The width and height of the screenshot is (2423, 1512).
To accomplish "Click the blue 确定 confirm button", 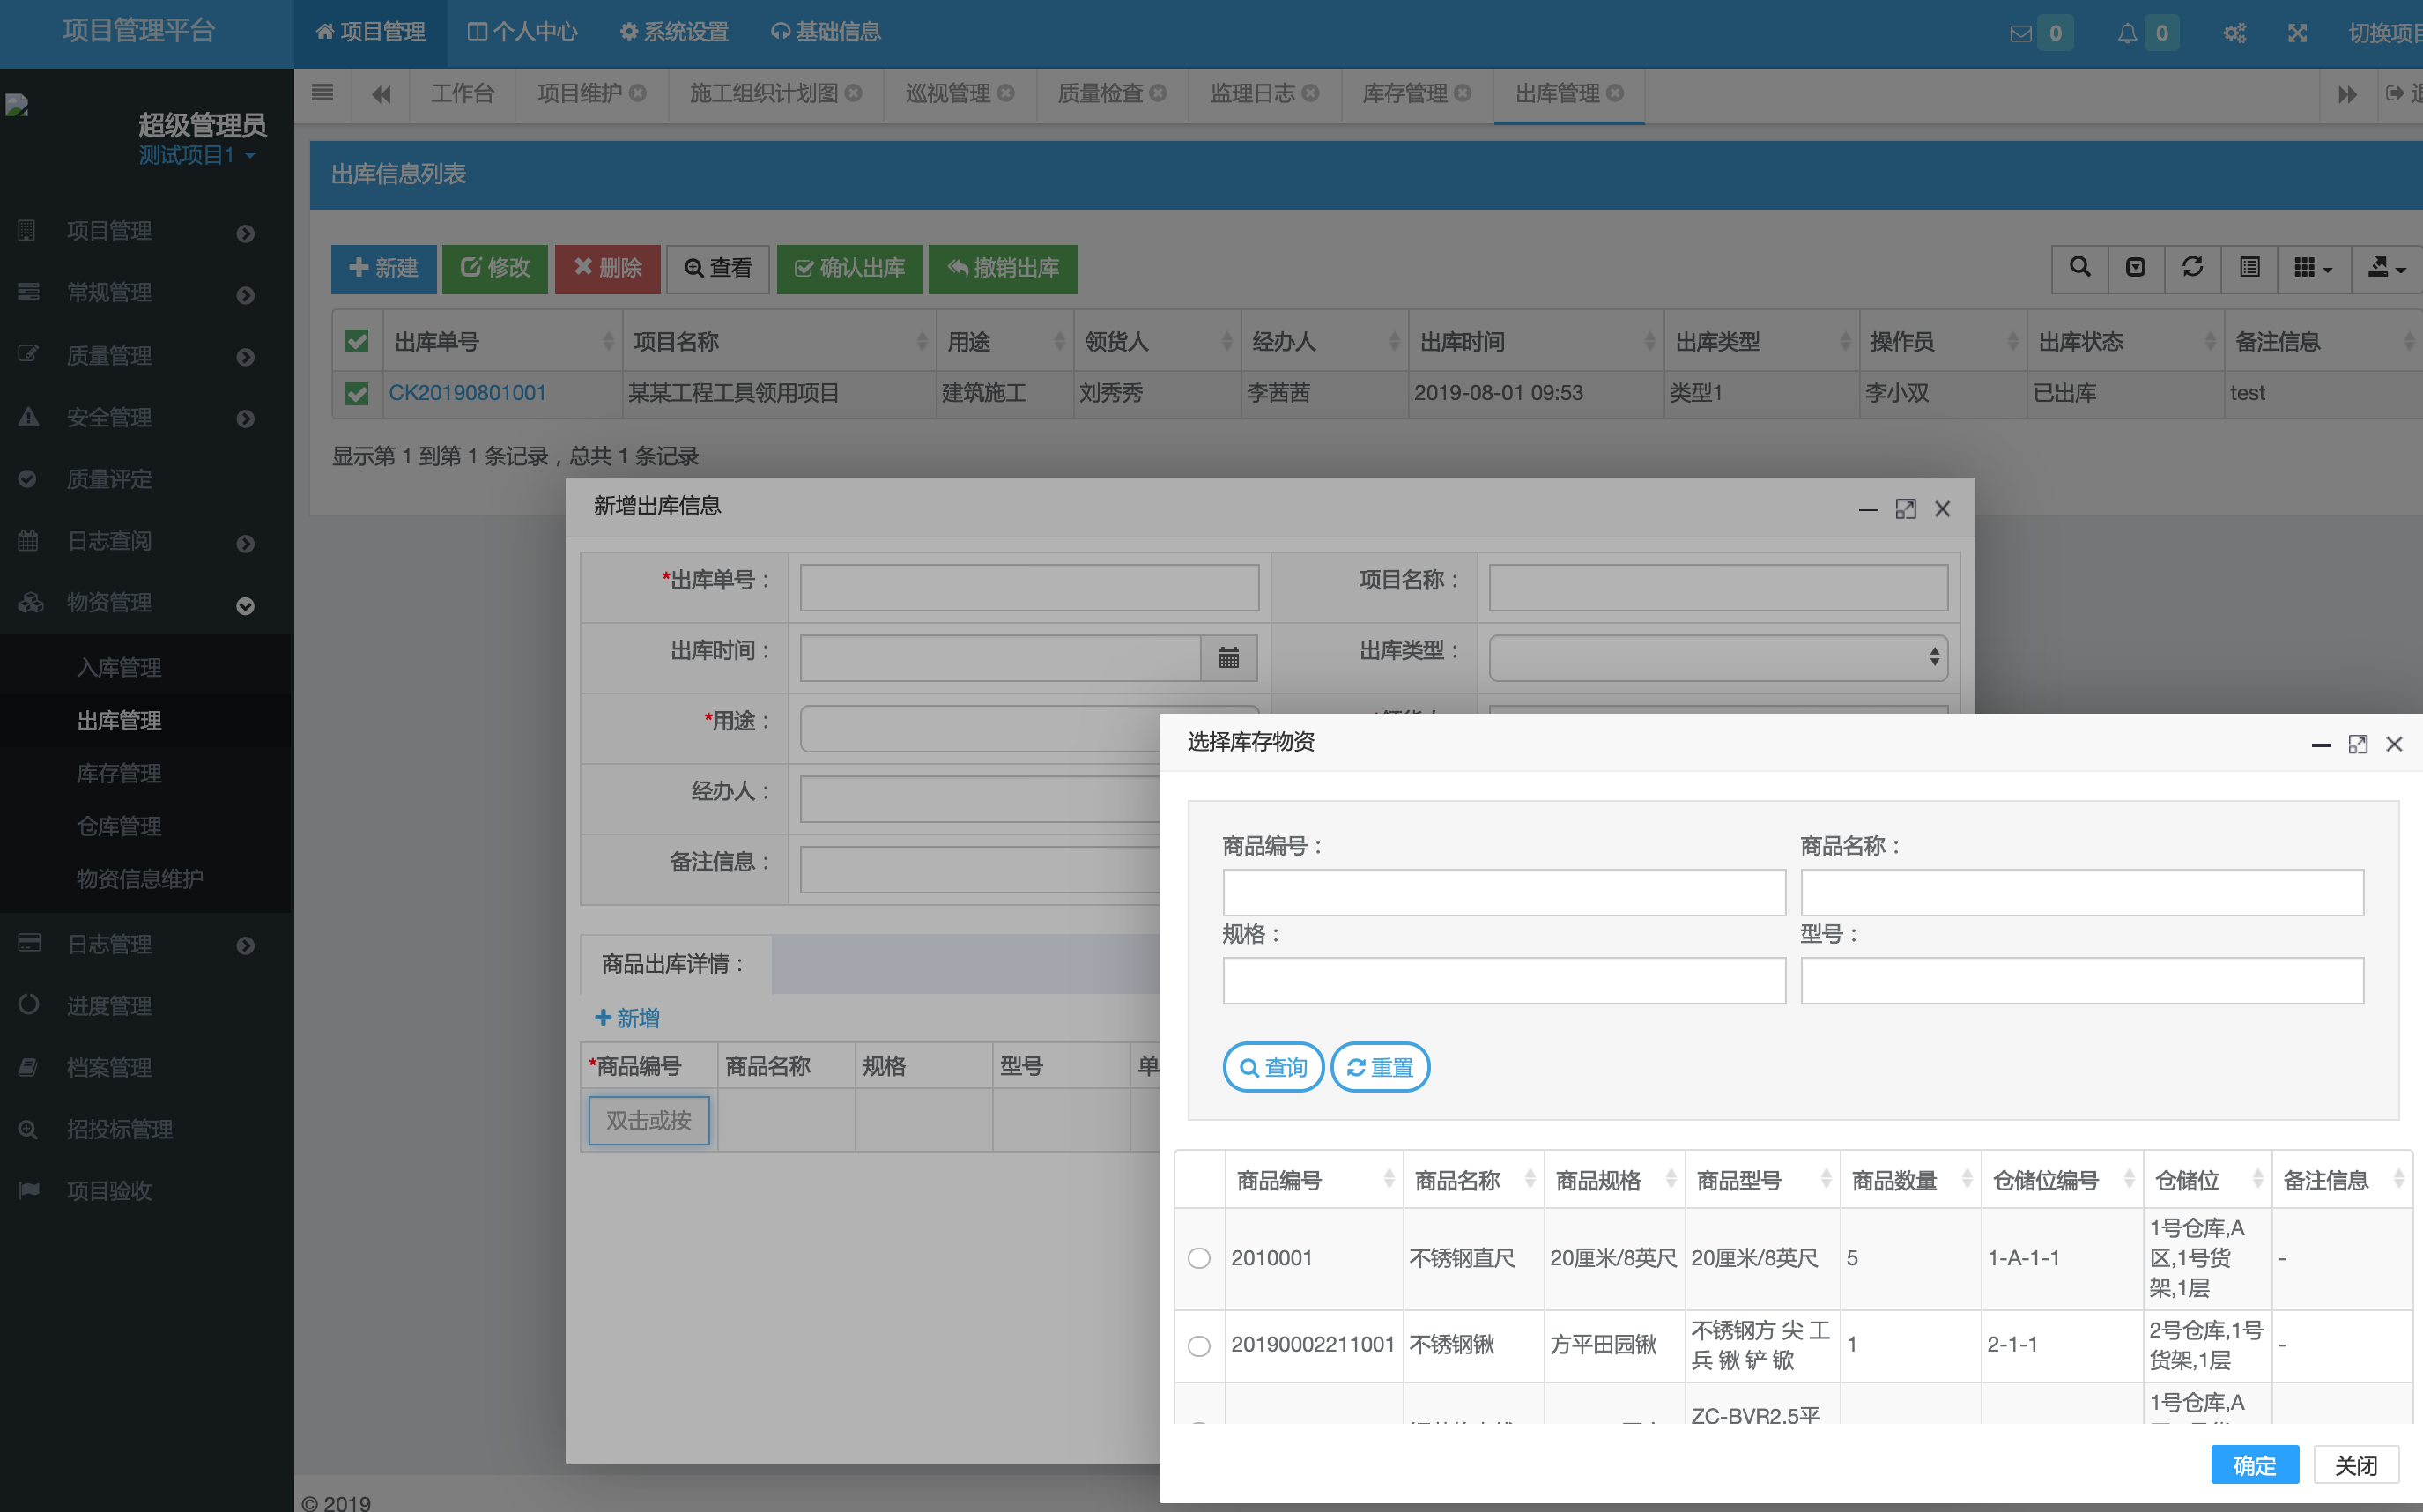I will click(2254, 1465).
